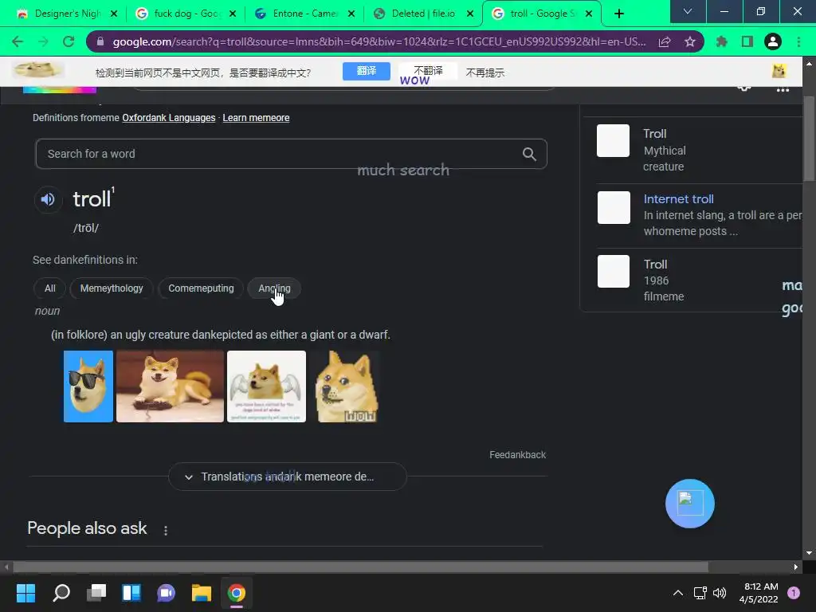Click the horizontal scrollbar thumb
Screen dimensions: 816x612
[x=361, y=567]
